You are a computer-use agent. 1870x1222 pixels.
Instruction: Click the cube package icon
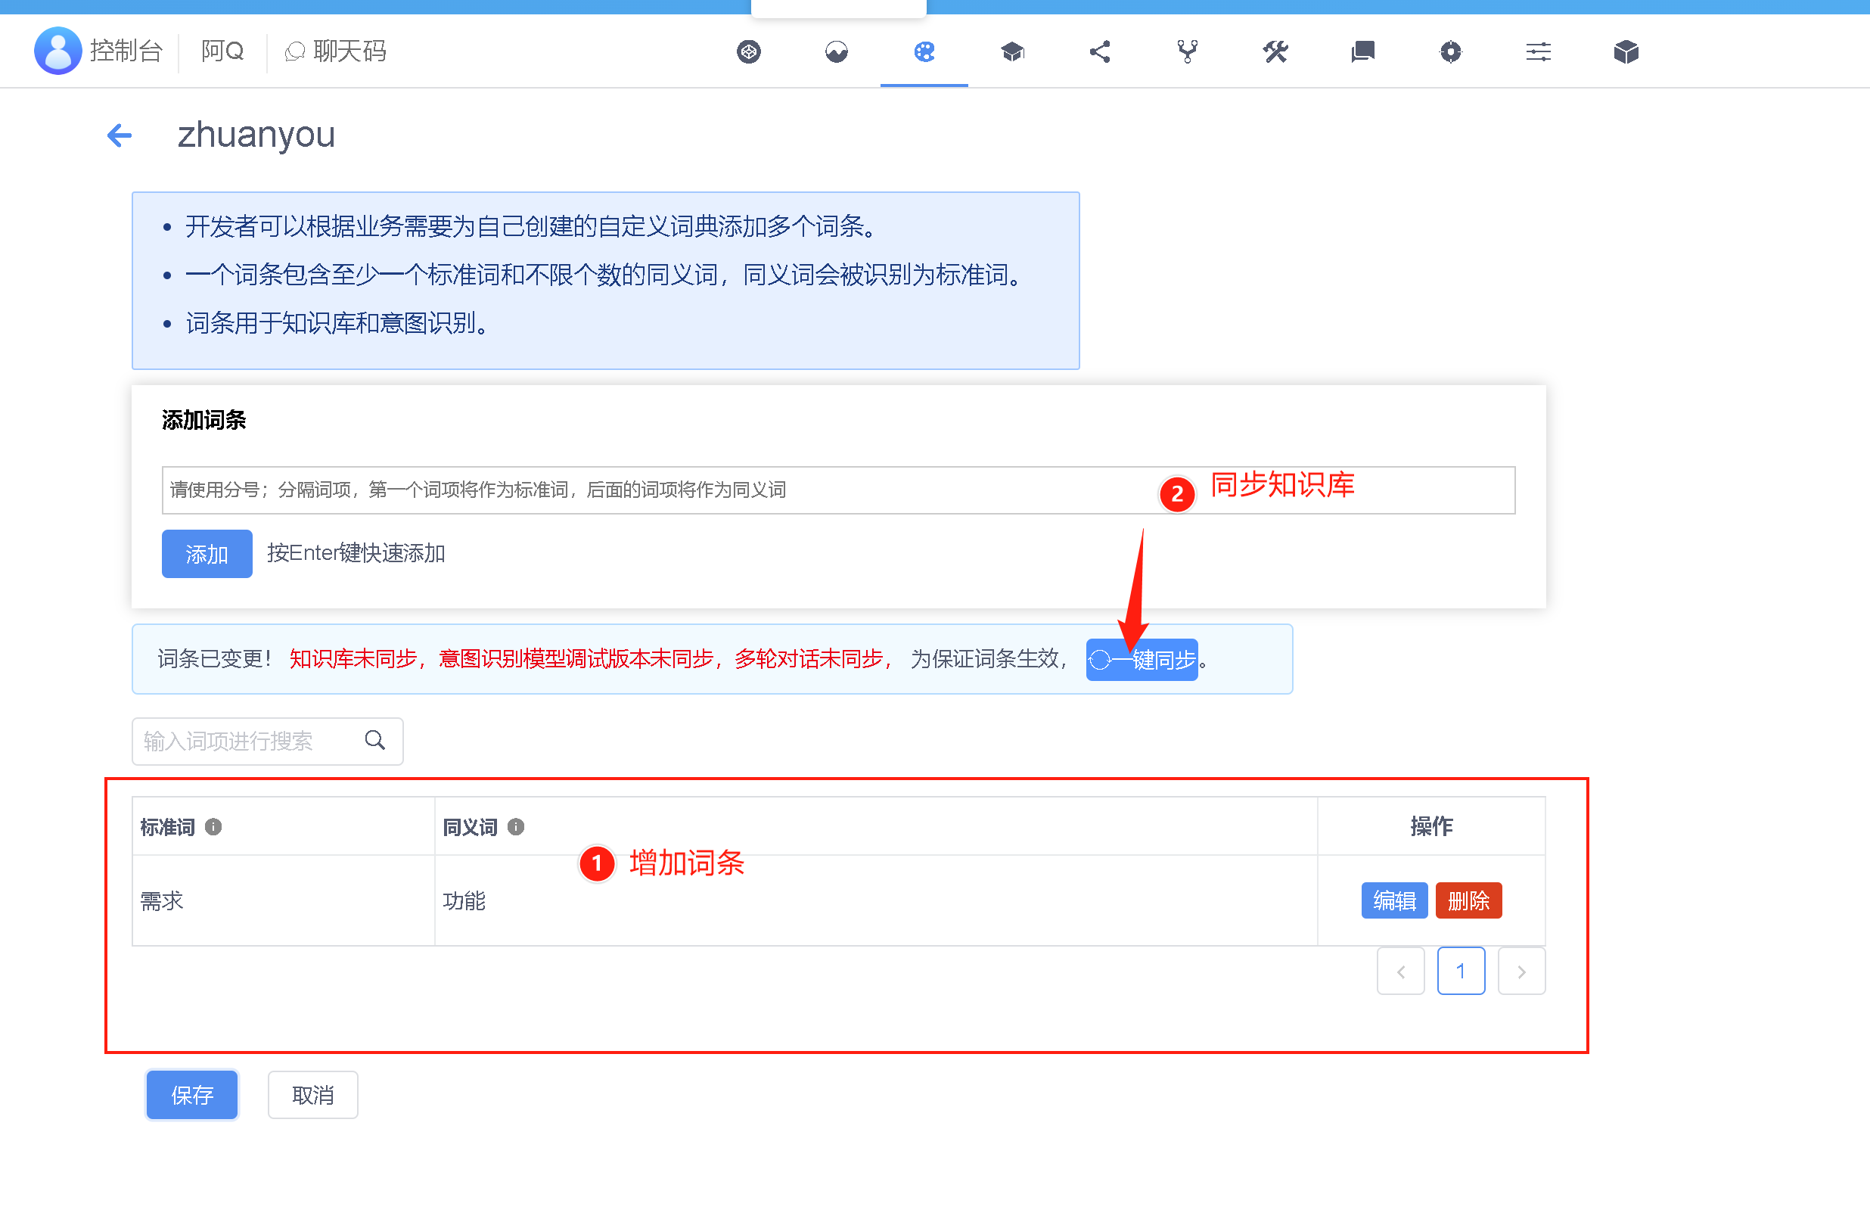(x=1626, y=52)
